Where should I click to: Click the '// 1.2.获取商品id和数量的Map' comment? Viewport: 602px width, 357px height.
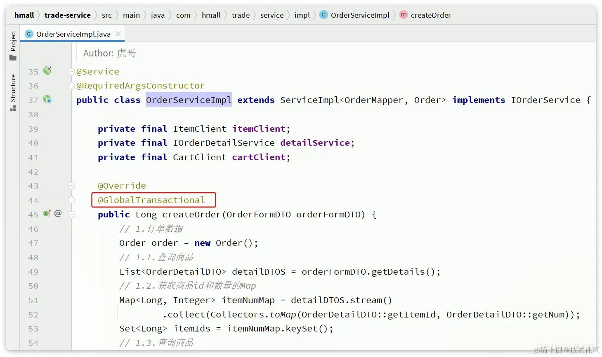(188, 286)
